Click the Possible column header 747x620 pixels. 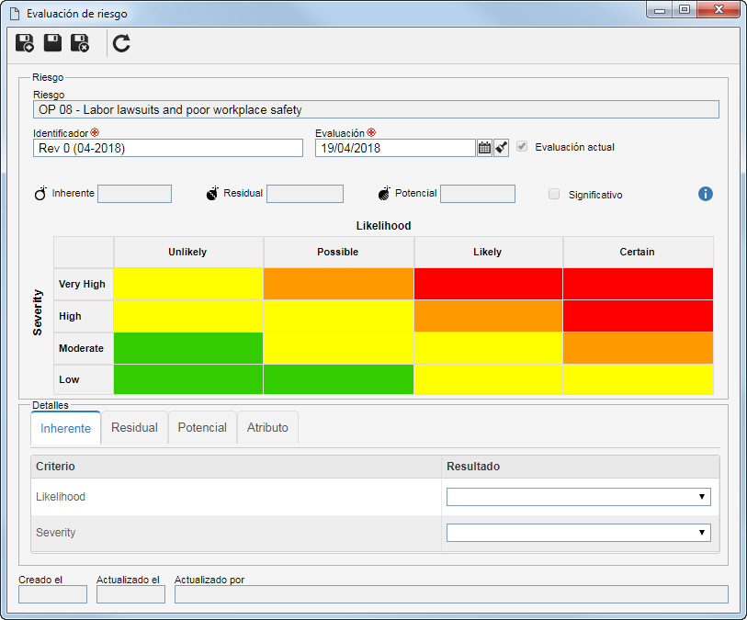(x=338, y=252)
